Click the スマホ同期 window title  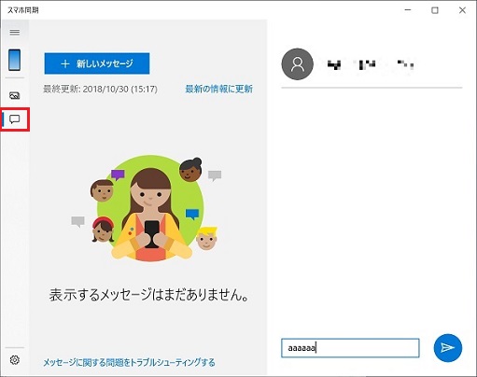point(23,10)
